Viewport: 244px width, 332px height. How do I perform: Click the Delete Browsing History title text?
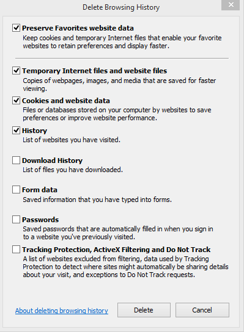(x=121, y=7)
